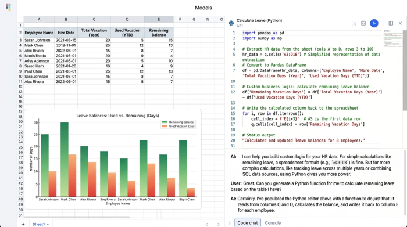Click Used Vacation Days legend entry
This screenshot has width=407, height=227.
(178, 126)
